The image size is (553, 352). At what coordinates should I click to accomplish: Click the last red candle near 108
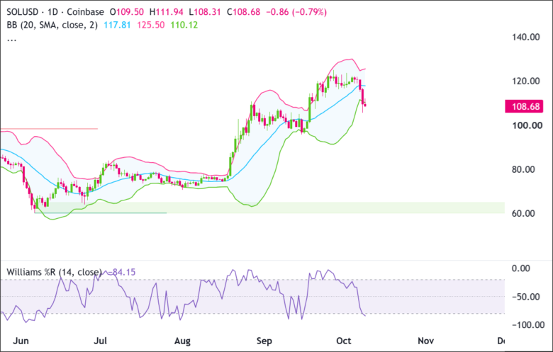365,105
